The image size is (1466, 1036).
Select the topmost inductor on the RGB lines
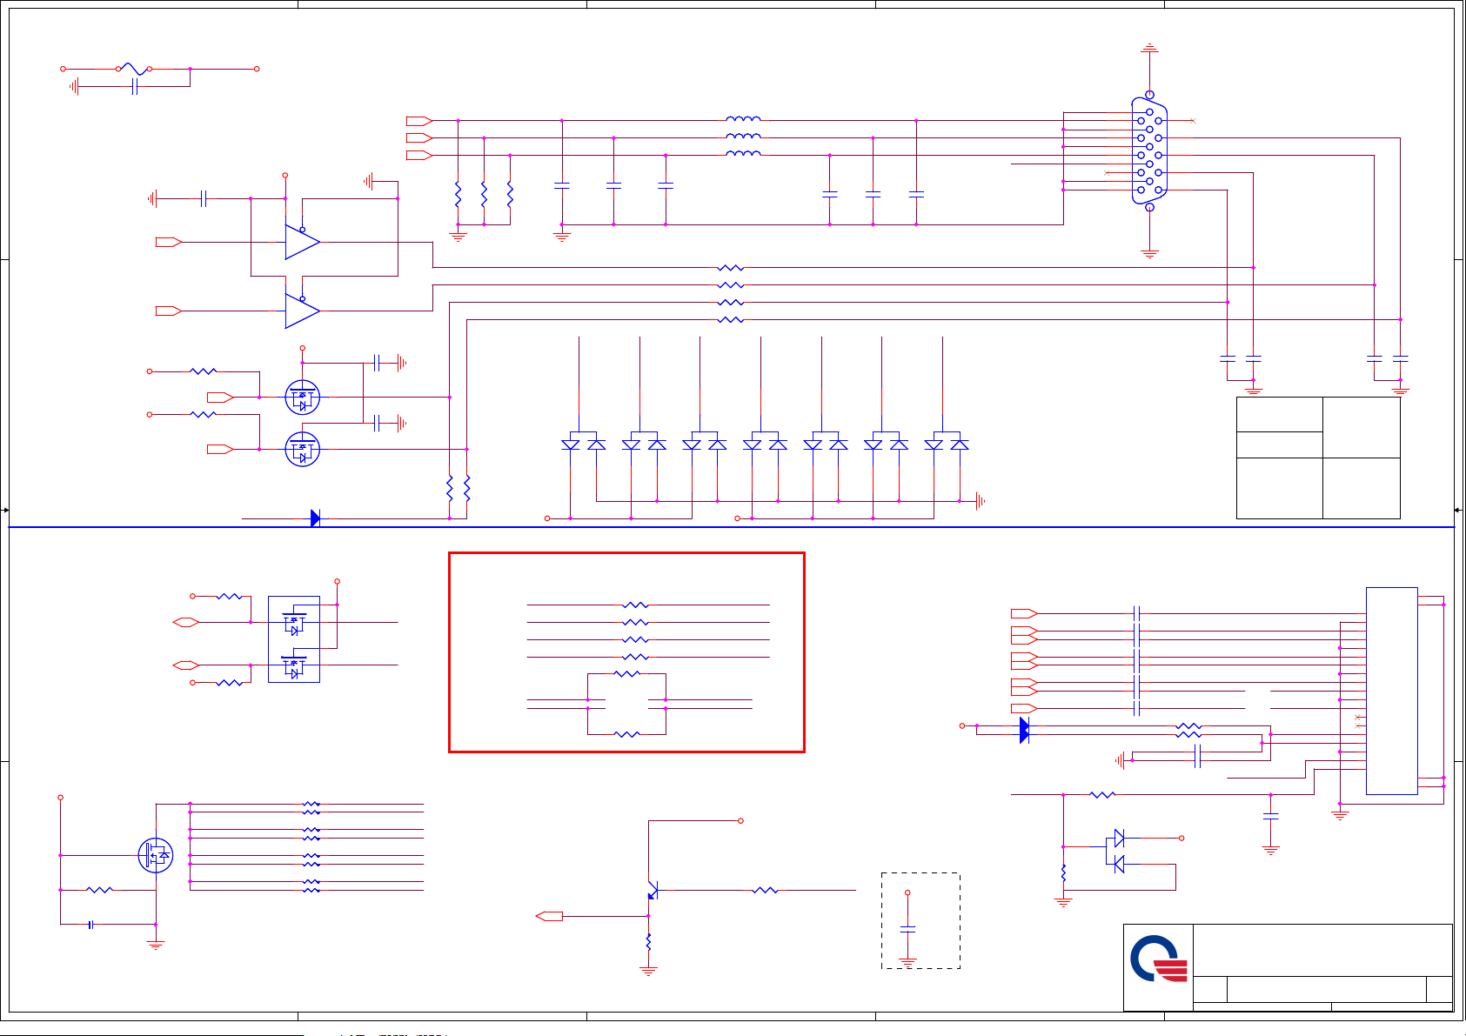743,119
